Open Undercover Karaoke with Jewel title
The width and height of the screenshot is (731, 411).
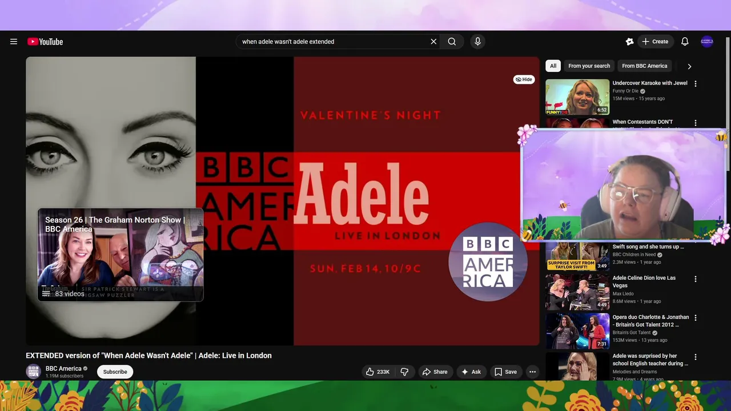click(650, 83)
